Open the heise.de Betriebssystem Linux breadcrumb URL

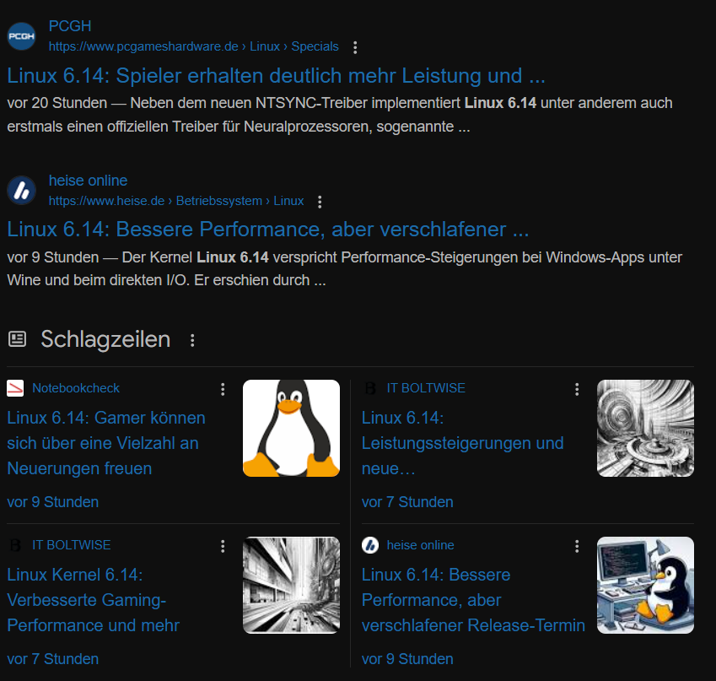(176, 201)
